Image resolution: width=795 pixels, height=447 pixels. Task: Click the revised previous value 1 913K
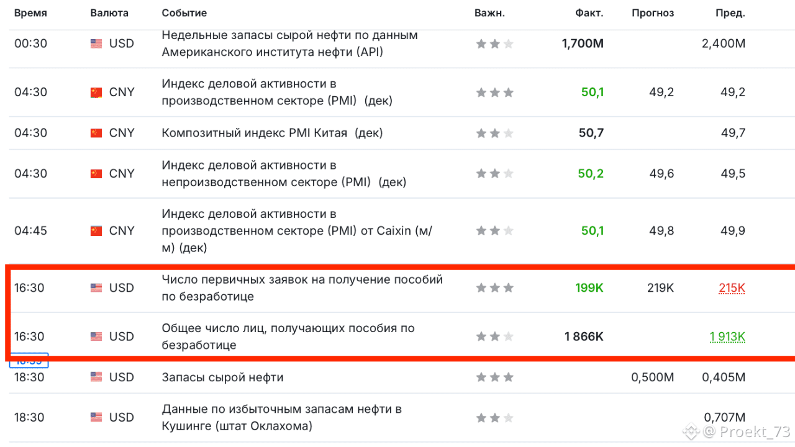tap(727, 336)
